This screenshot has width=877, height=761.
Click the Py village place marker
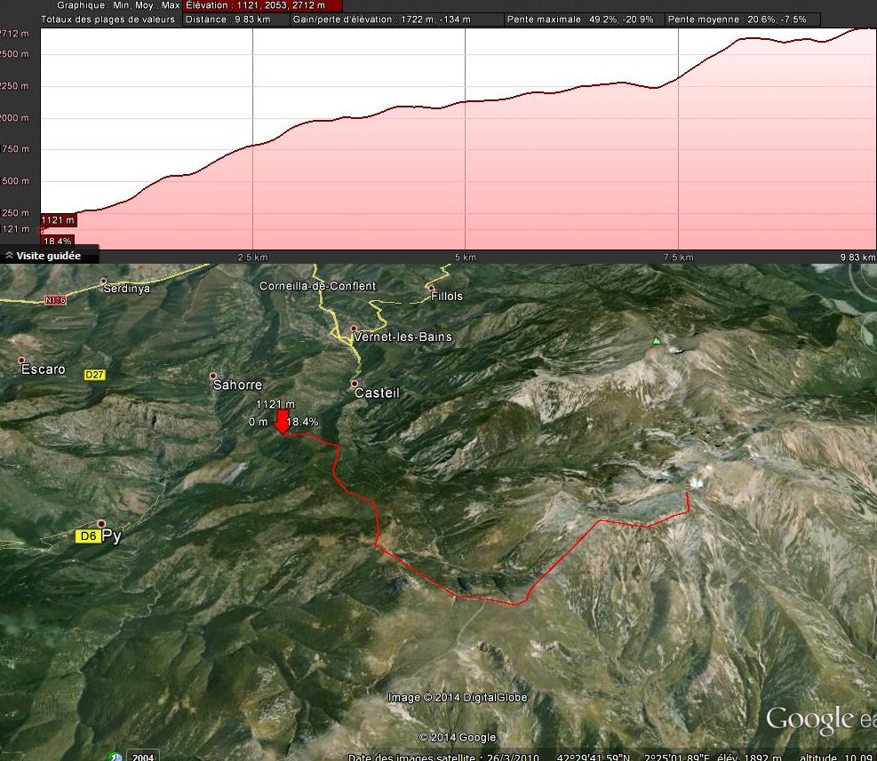pyautogui.click(x=102, y=524)
